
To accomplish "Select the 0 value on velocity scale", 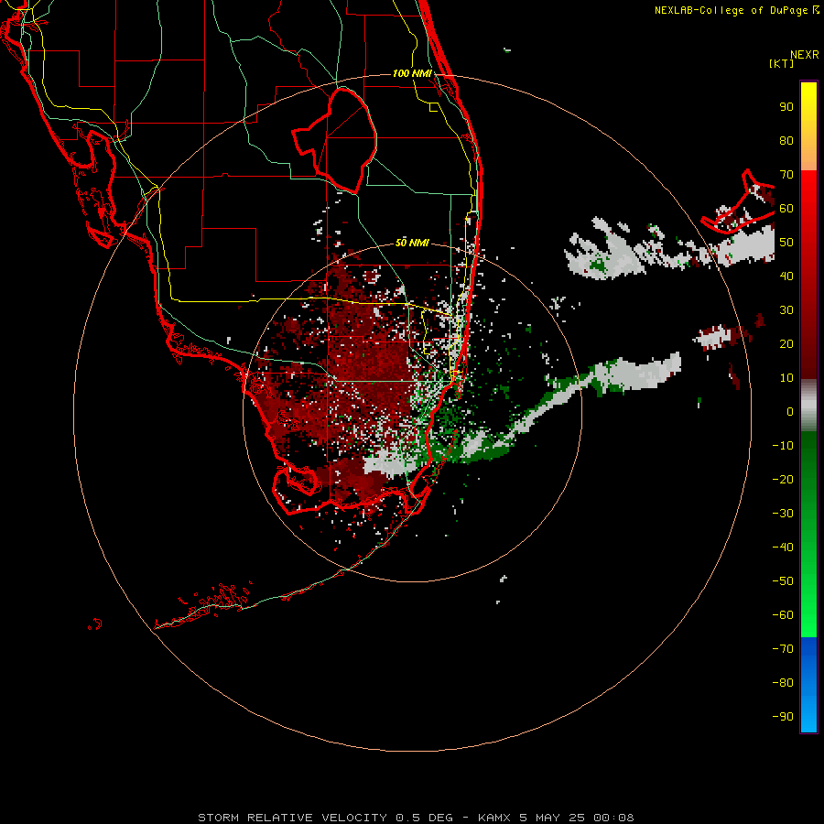I will point(790,411).
